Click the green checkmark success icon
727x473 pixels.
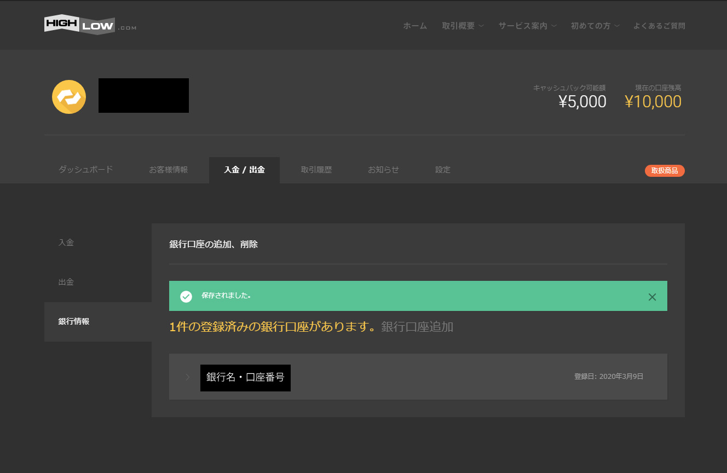pos(186,296)
